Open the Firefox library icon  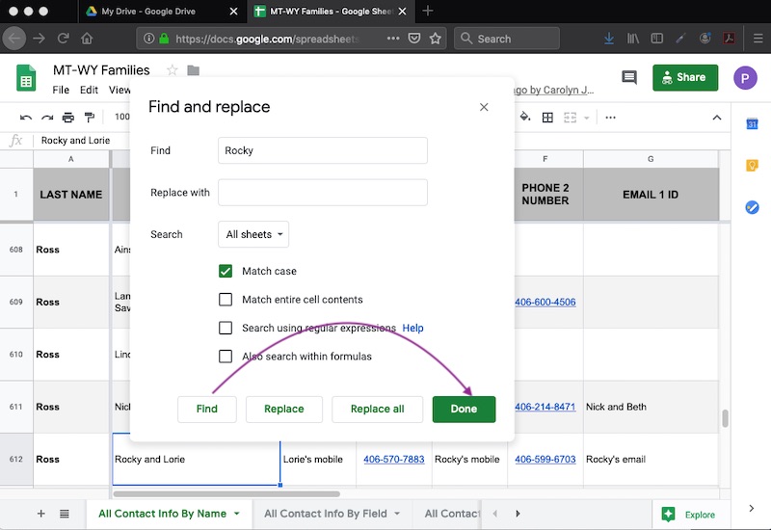633,39
